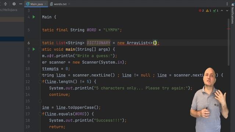Click fold end marker on line 15

point(40,101)
